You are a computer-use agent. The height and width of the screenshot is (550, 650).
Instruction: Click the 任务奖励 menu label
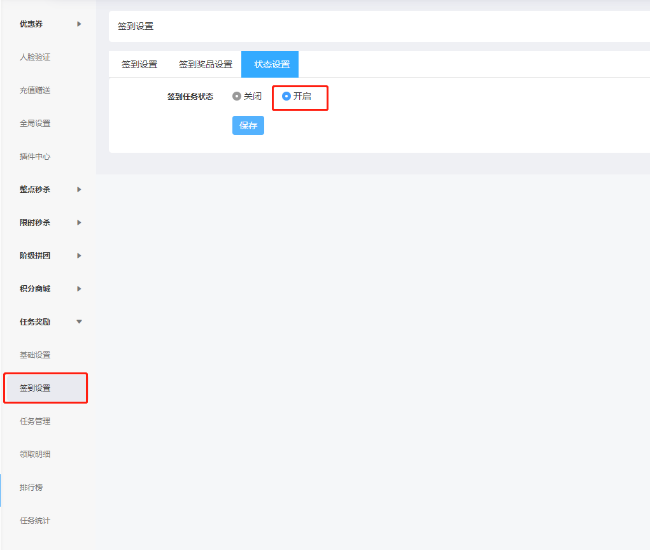pos(35,322)
